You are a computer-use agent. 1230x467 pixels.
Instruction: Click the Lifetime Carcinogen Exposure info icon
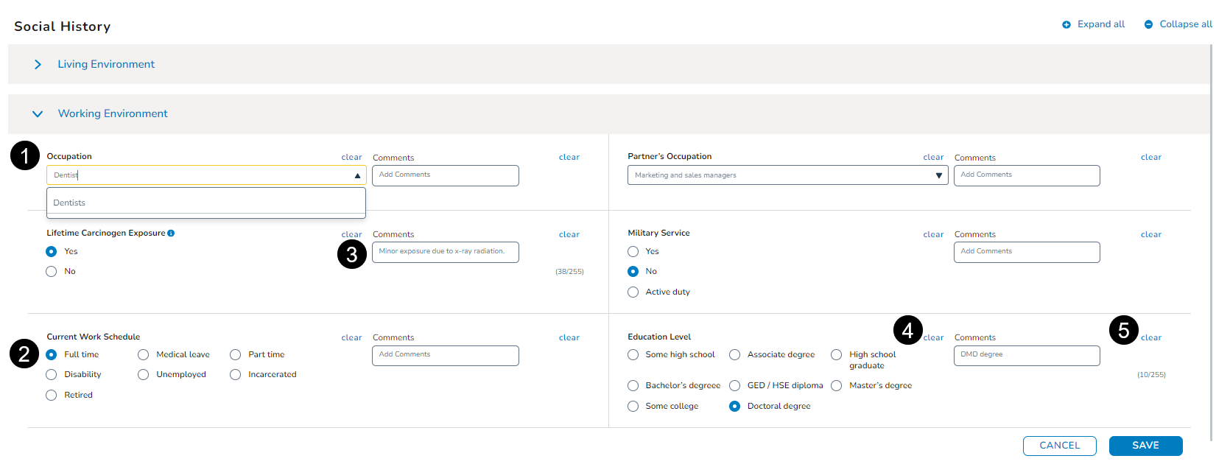171,233
